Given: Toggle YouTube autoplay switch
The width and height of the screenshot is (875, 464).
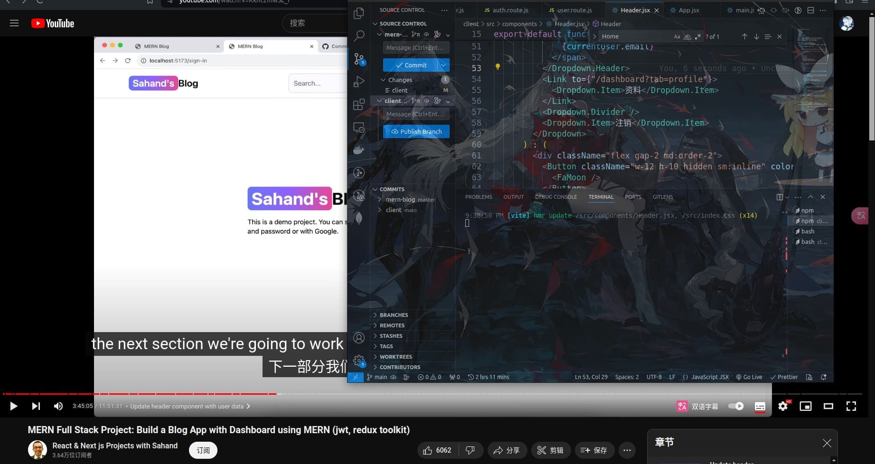Looking at the screenshot, I should coord(736,406).
